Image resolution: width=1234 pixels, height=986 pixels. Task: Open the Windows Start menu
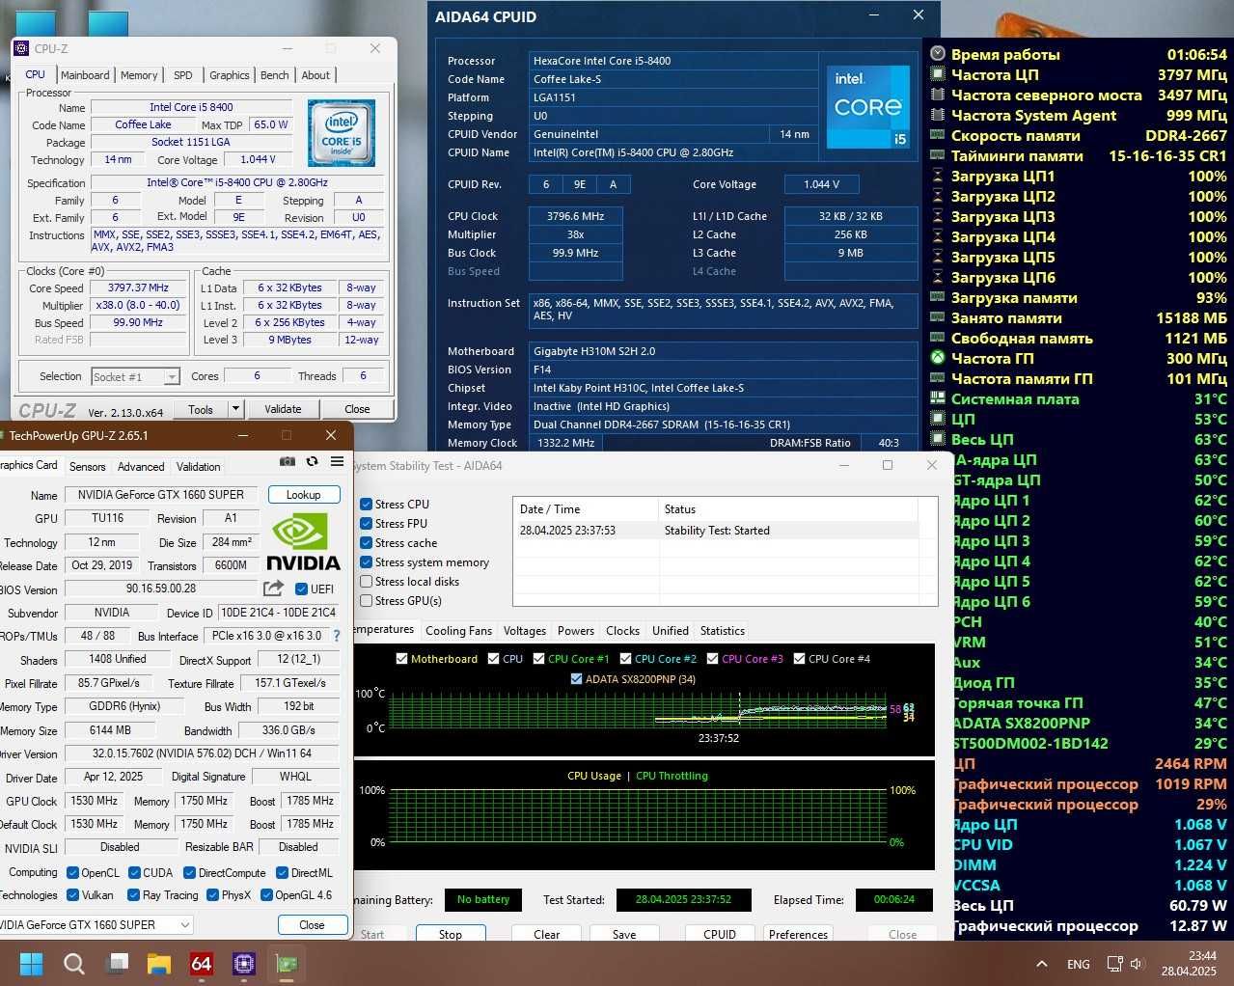[x=32, y=963]
